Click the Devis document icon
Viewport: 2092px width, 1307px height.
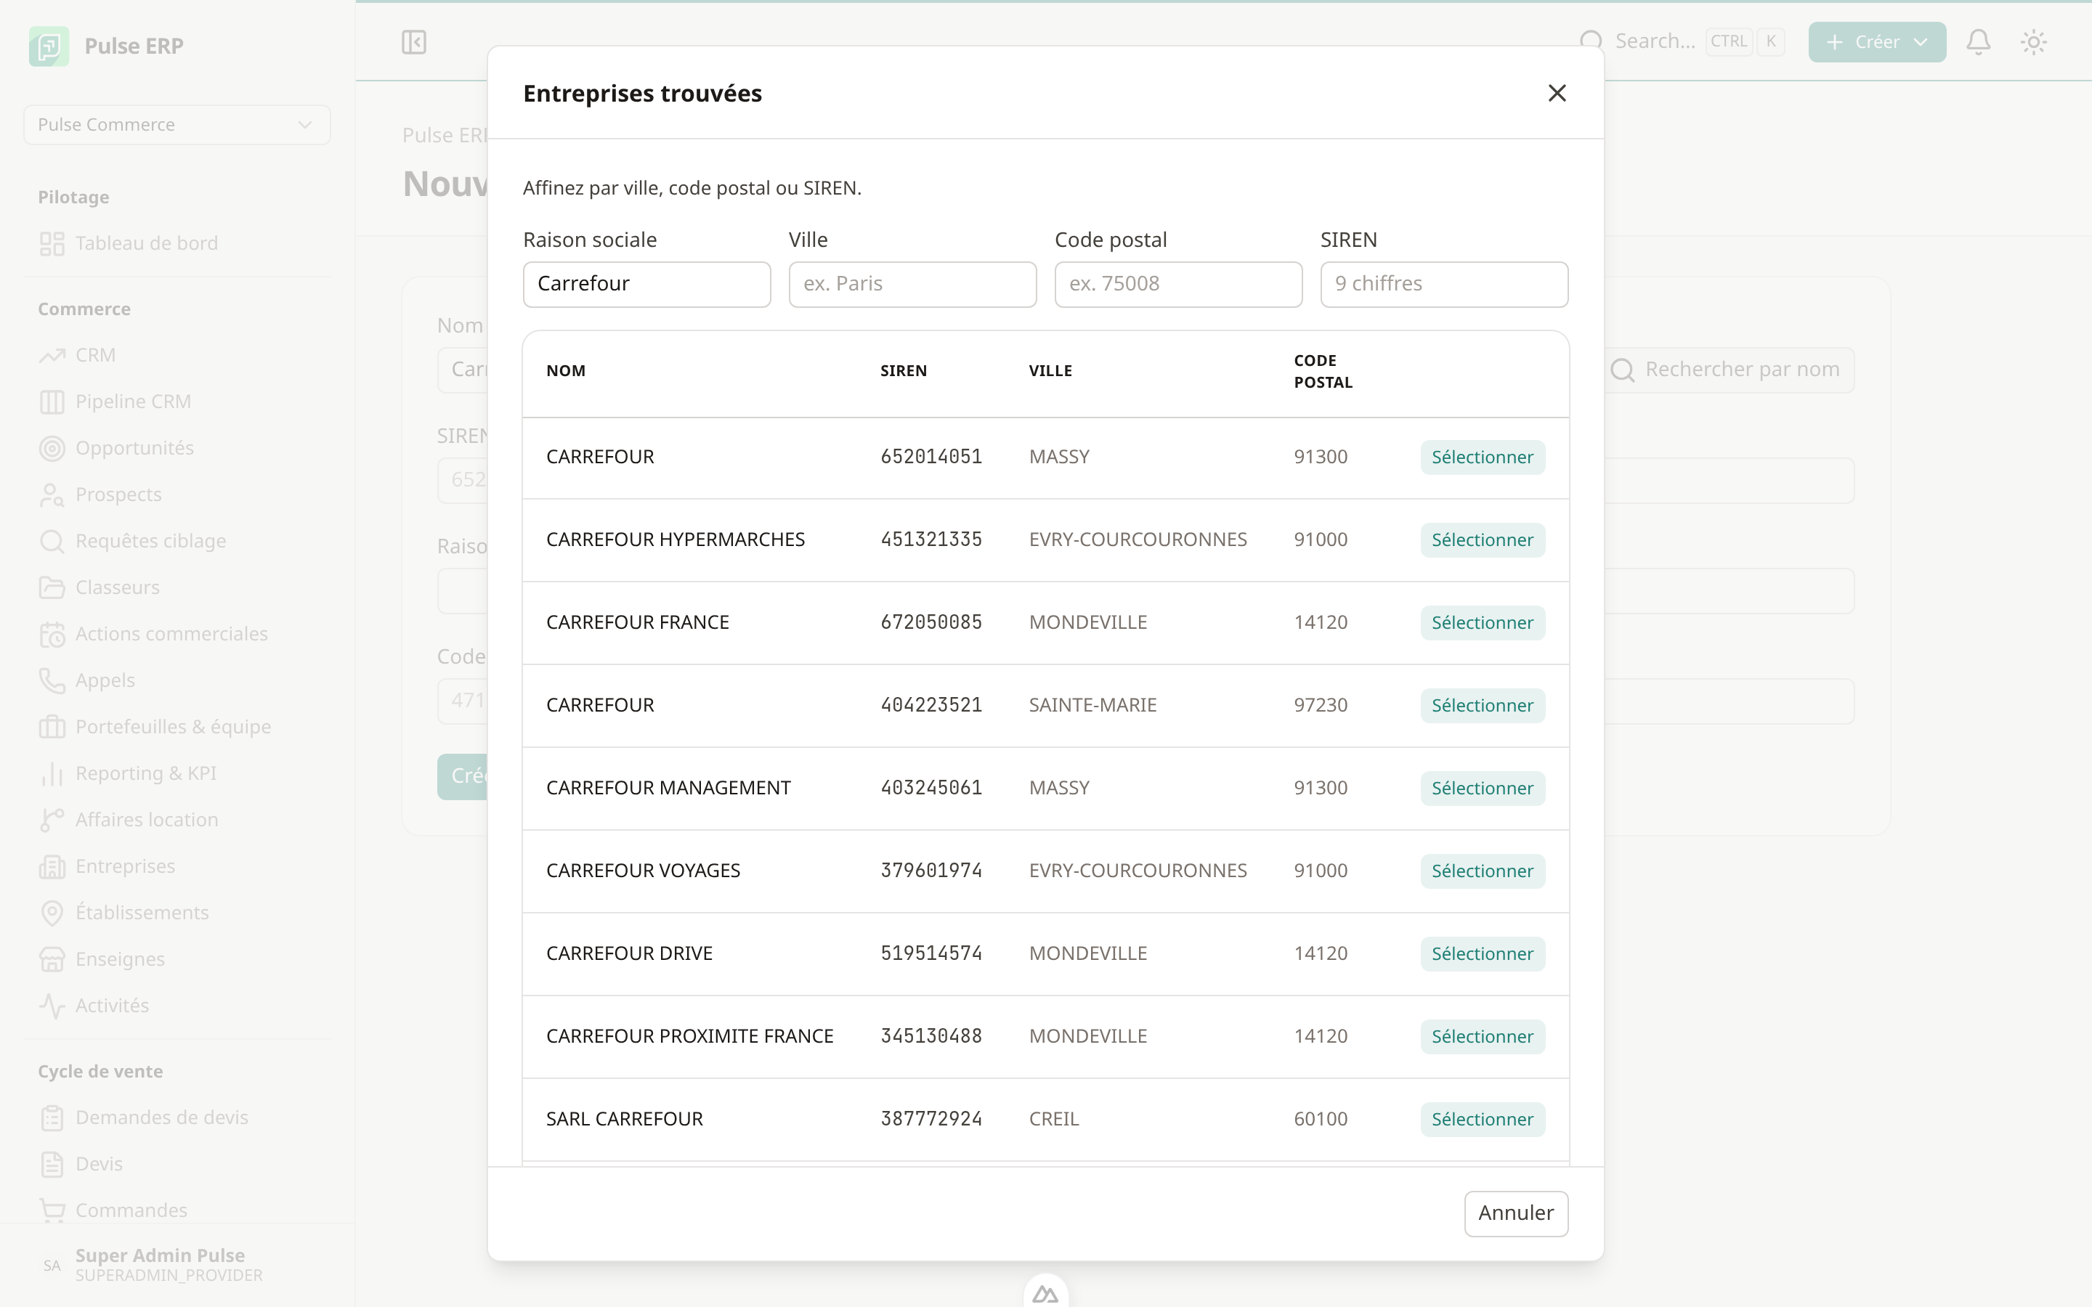coord(52,1165)
